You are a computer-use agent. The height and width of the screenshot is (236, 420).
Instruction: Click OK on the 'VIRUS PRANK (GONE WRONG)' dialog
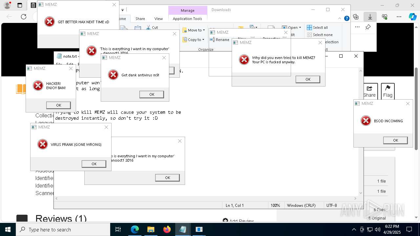coord(94,164)
